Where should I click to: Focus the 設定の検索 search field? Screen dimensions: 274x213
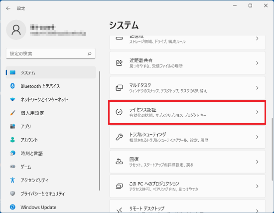(x=51, y=53)
